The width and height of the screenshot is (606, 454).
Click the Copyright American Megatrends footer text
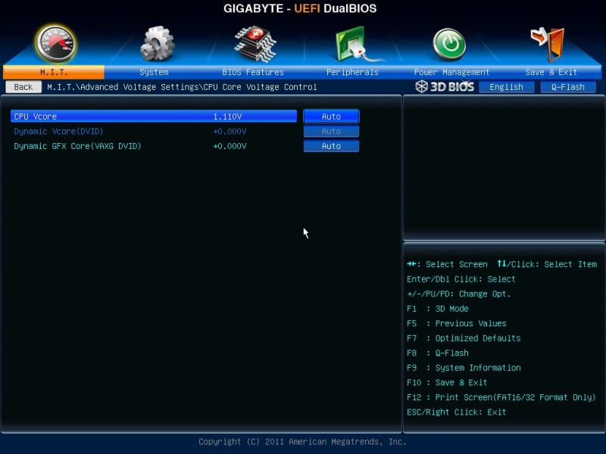[x=302, y=442]
